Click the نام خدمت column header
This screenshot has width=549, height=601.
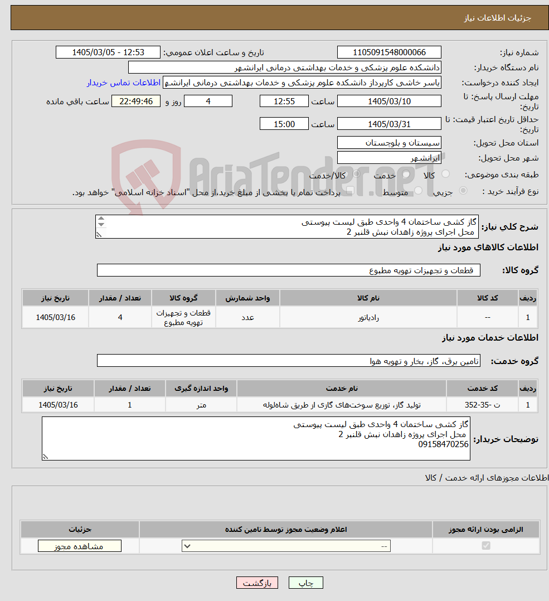point(341,388)
